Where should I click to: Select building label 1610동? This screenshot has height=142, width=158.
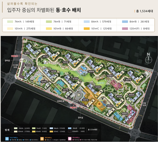click(66, 62)
